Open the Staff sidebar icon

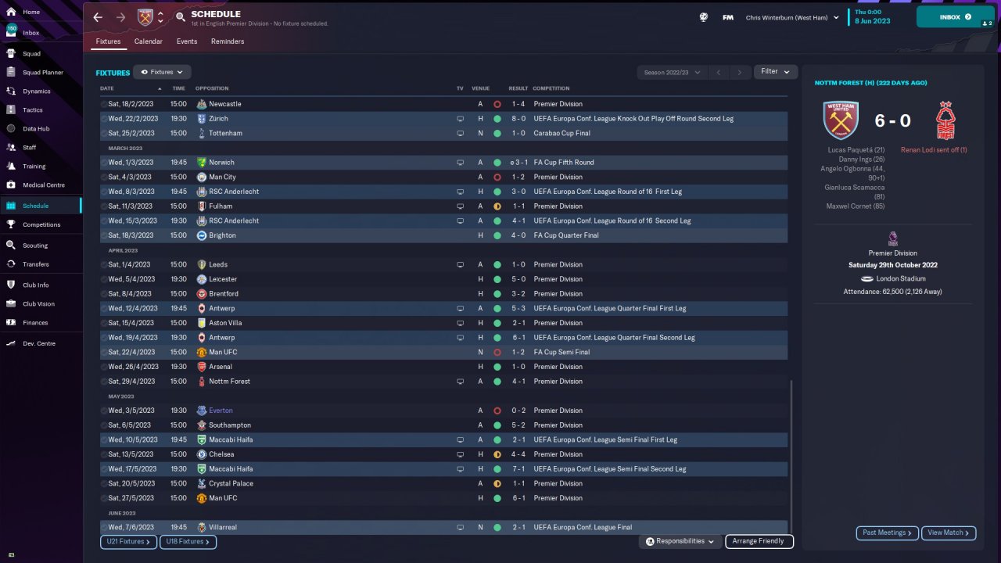[x=11, y=148]
